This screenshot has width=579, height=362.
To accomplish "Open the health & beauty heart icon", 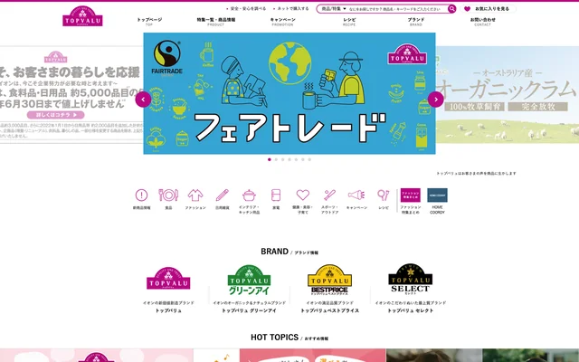I will [303, 195].
